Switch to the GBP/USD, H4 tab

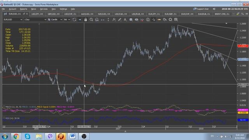[54, 14]
